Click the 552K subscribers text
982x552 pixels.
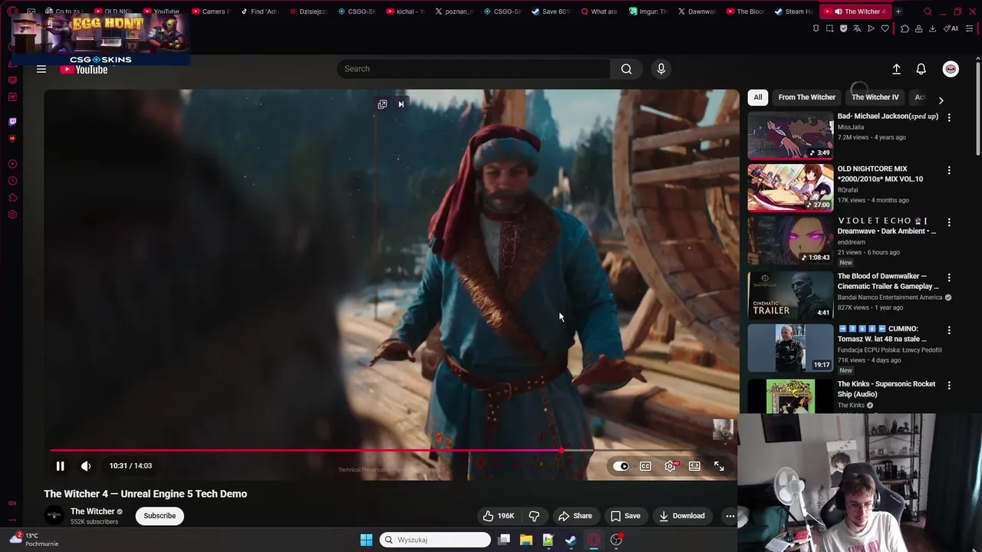click(x=94, y=522)
